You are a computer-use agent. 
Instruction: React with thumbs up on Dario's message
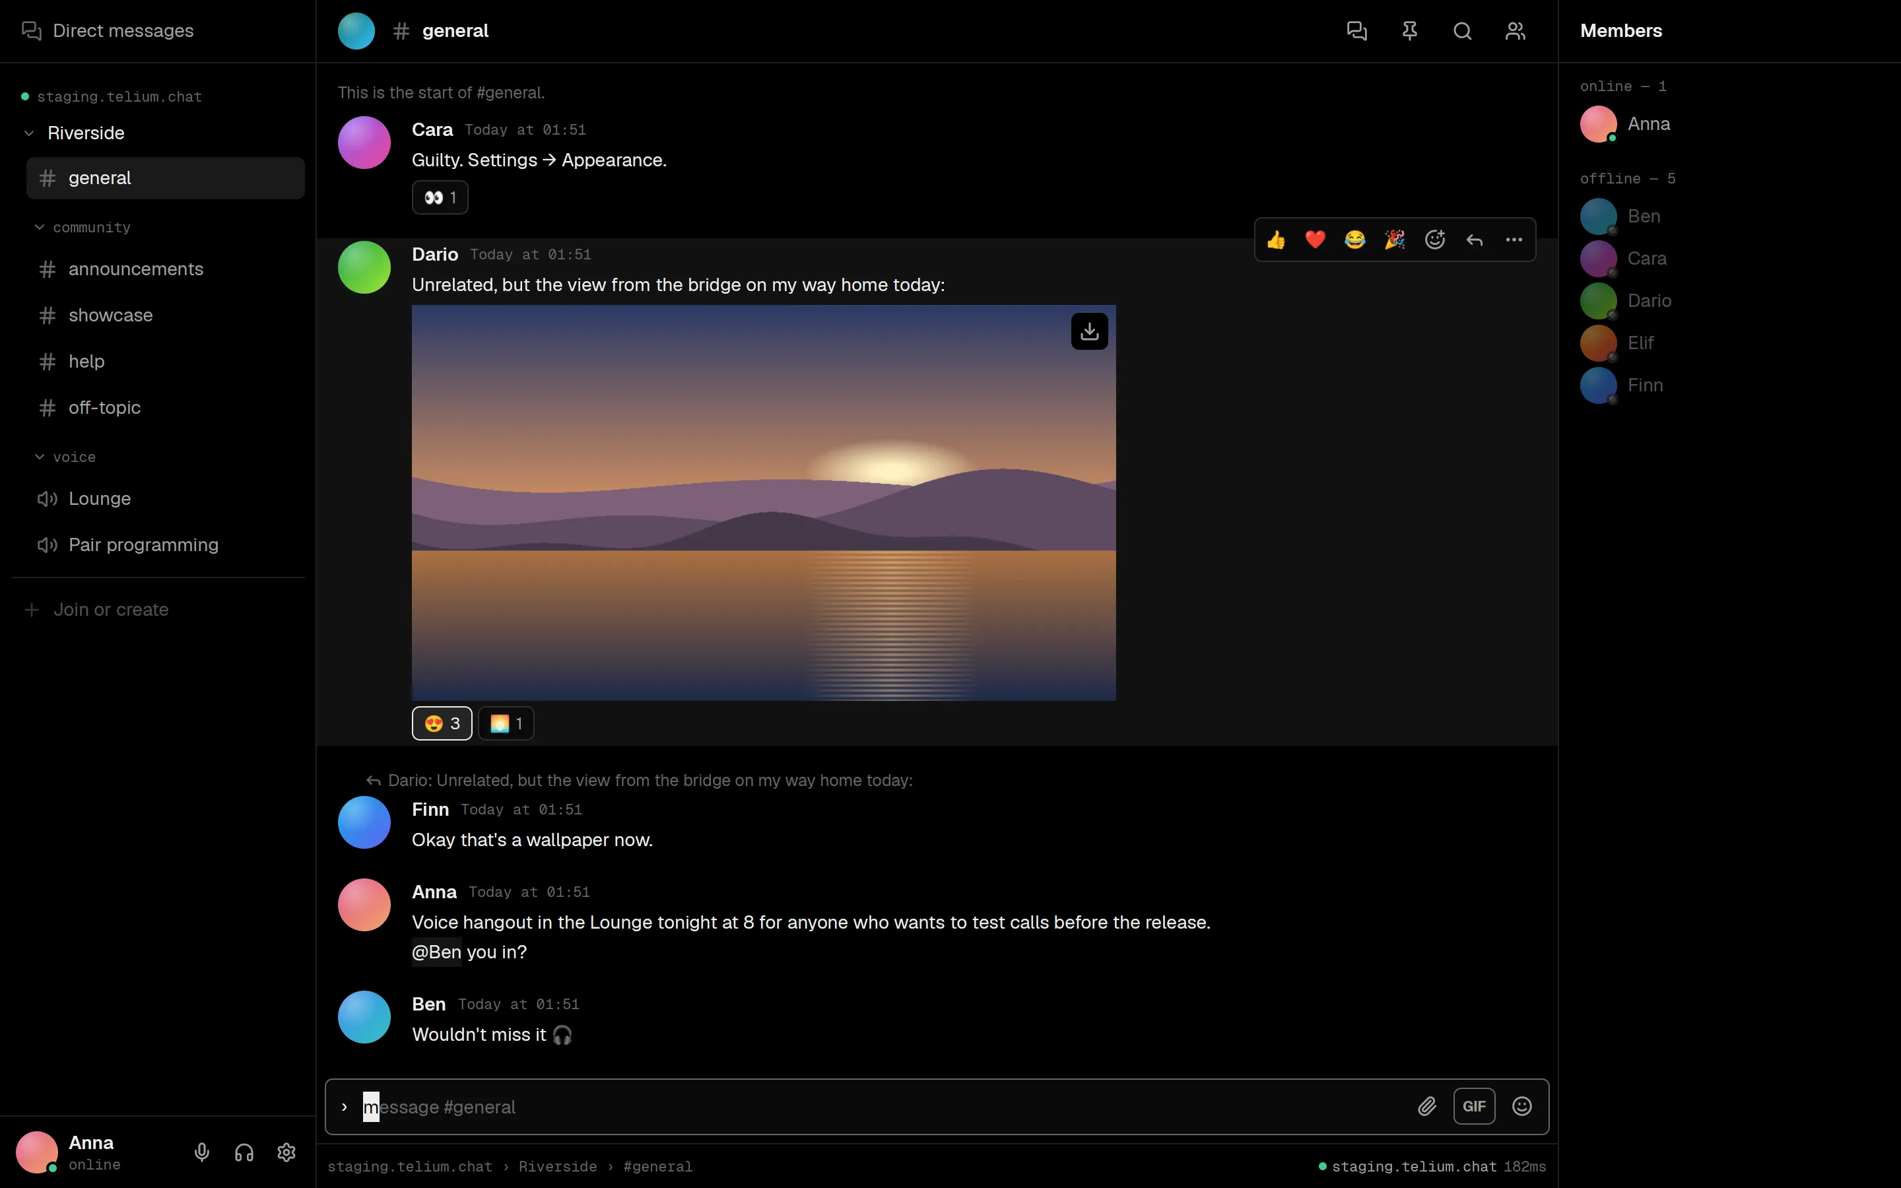tap(1276, 240)
